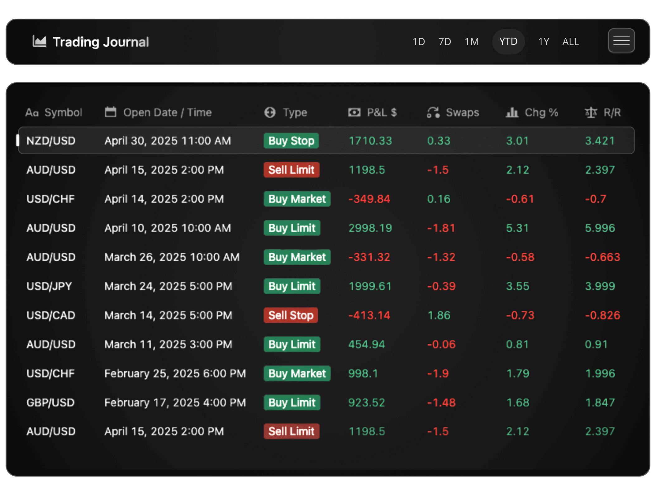This screenshot has height=503, width=656.
Task: Click the bar chart icon beside Chg %
Action: (x=512, y=112)
